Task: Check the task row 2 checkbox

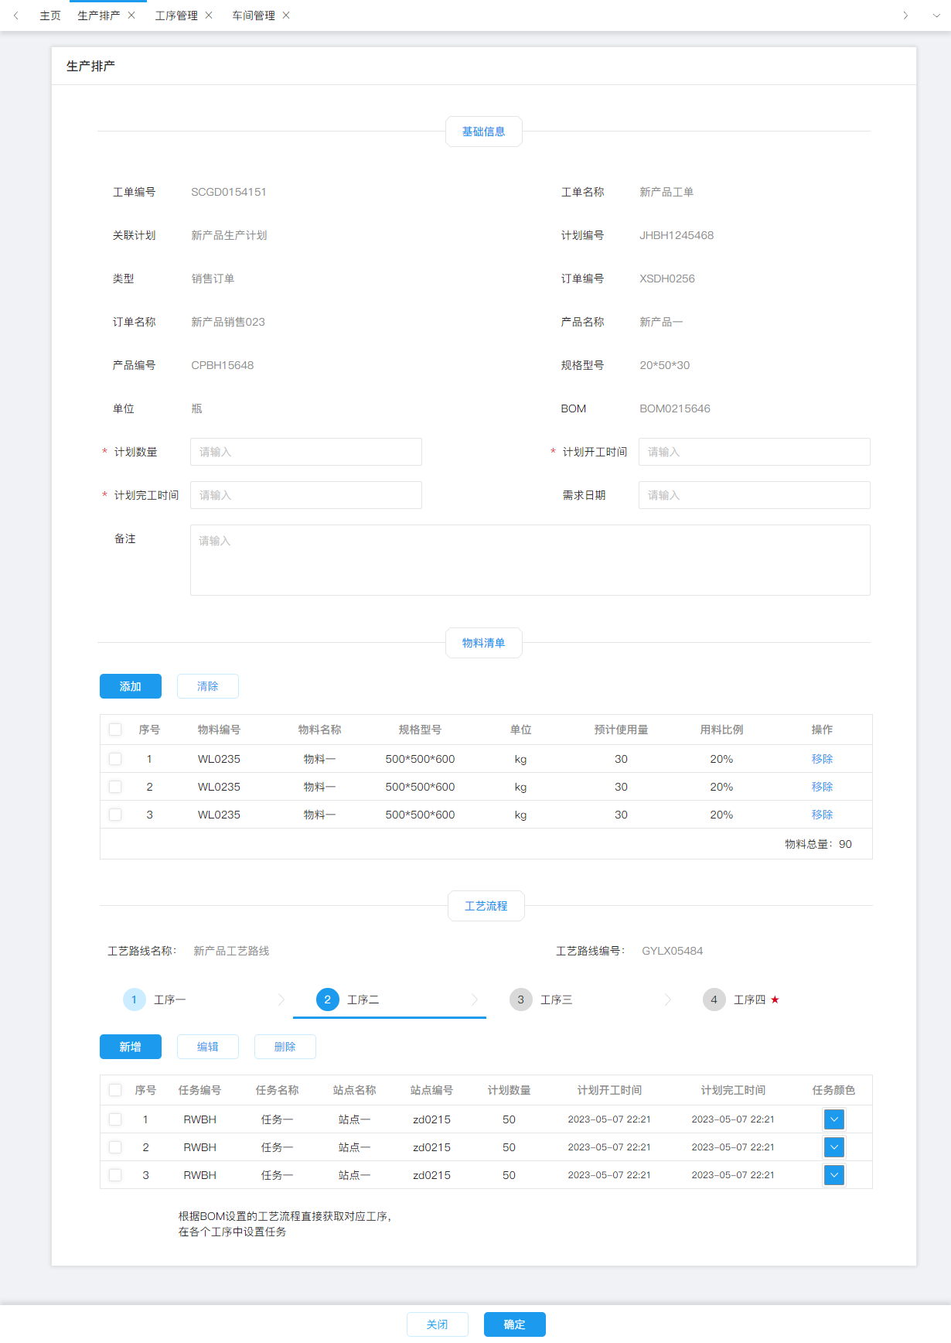Action: (x=115, y=1147)
